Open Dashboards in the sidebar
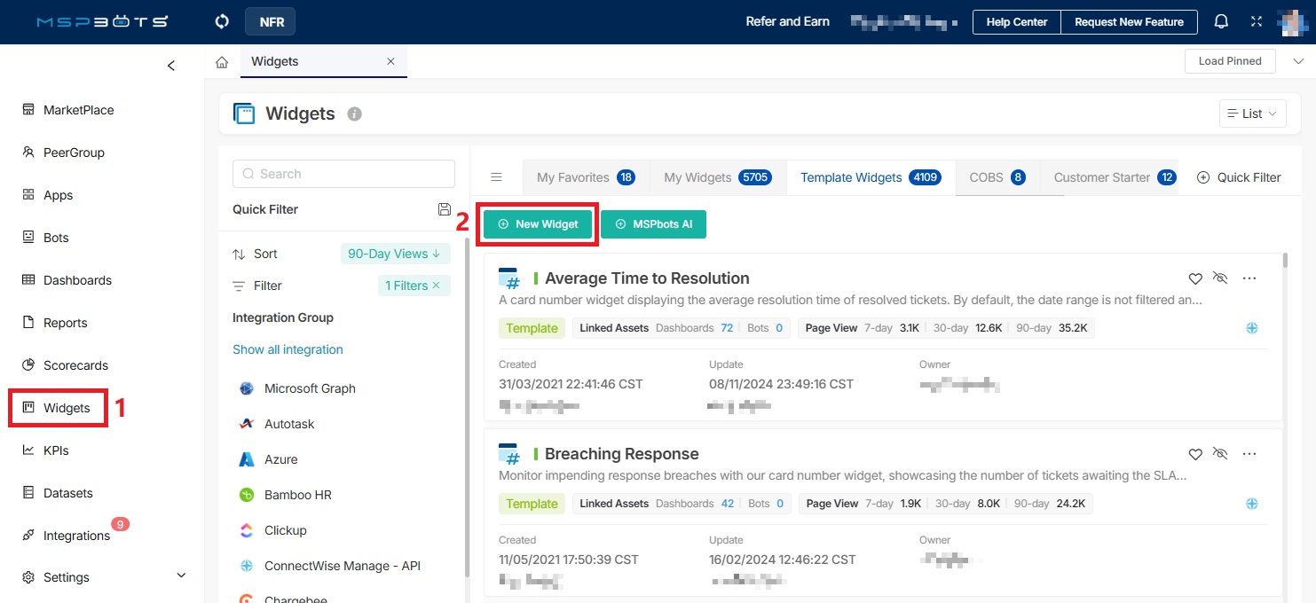 click(77, 280)
